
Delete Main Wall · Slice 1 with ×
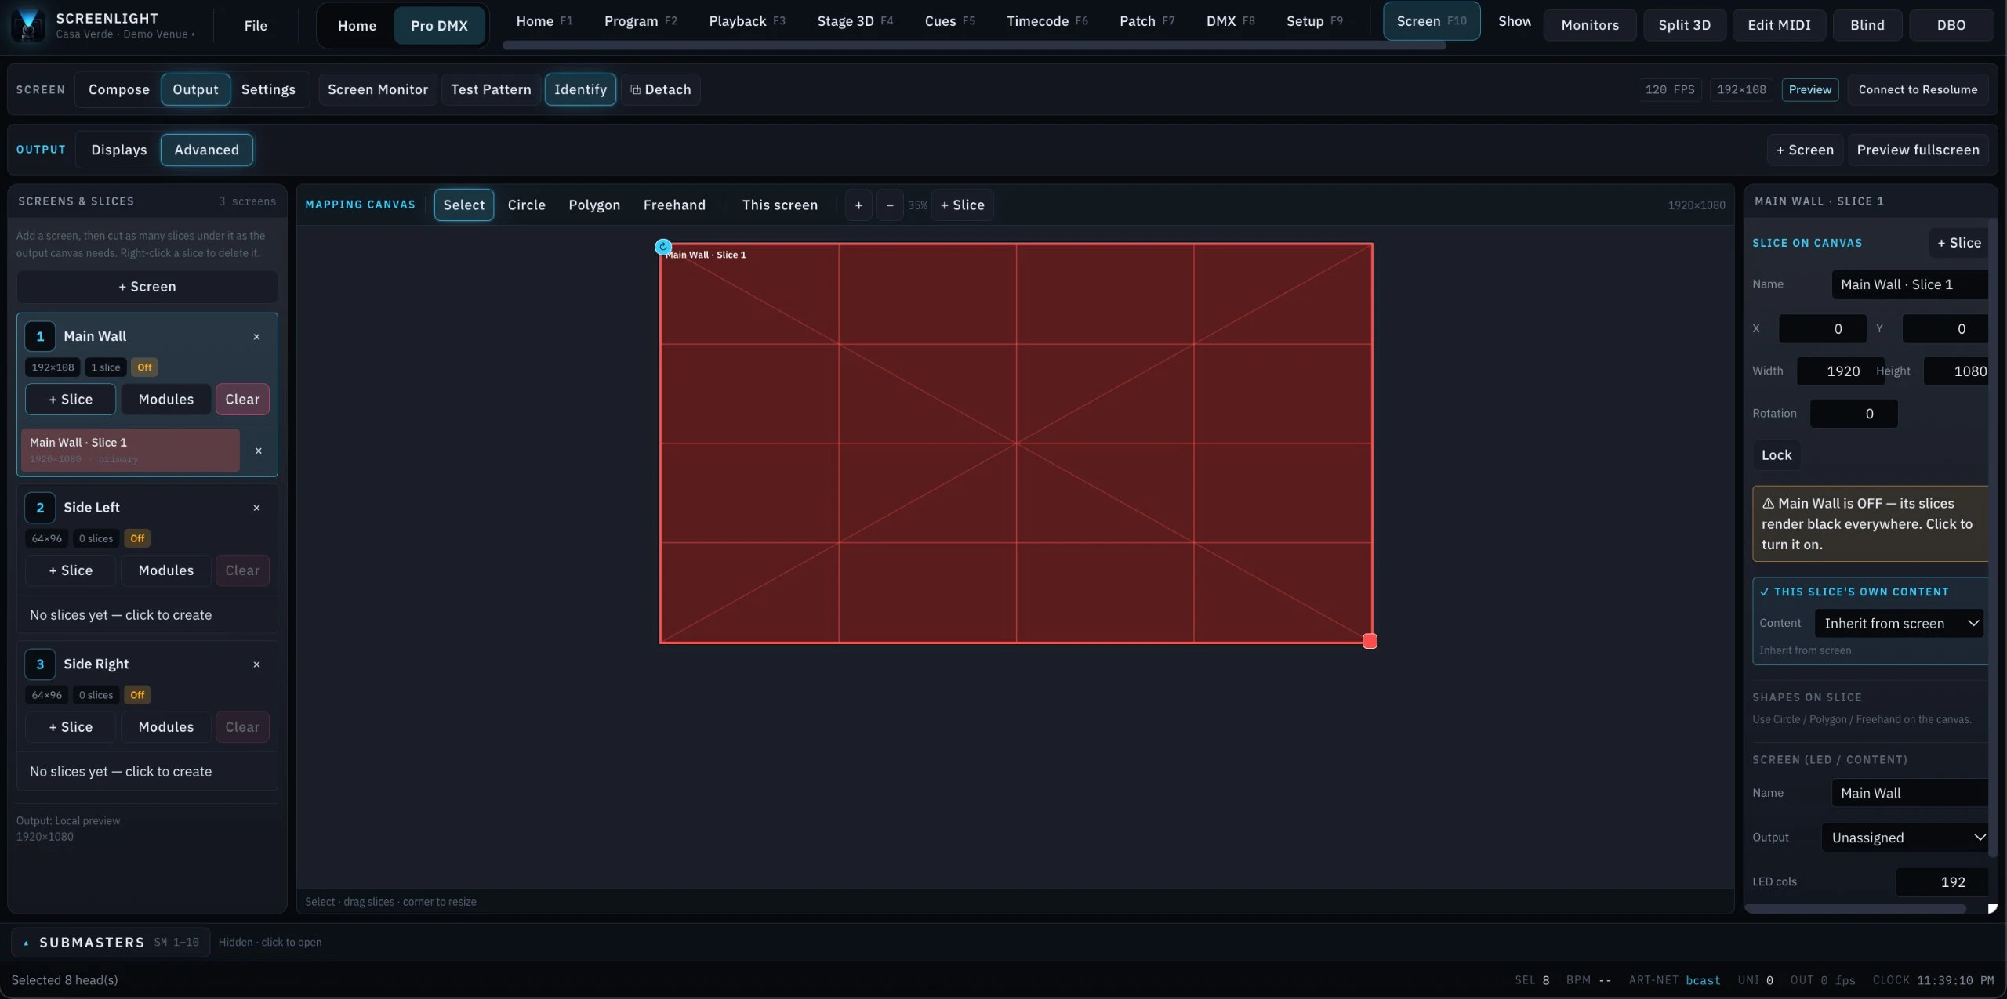pos(259,451)
